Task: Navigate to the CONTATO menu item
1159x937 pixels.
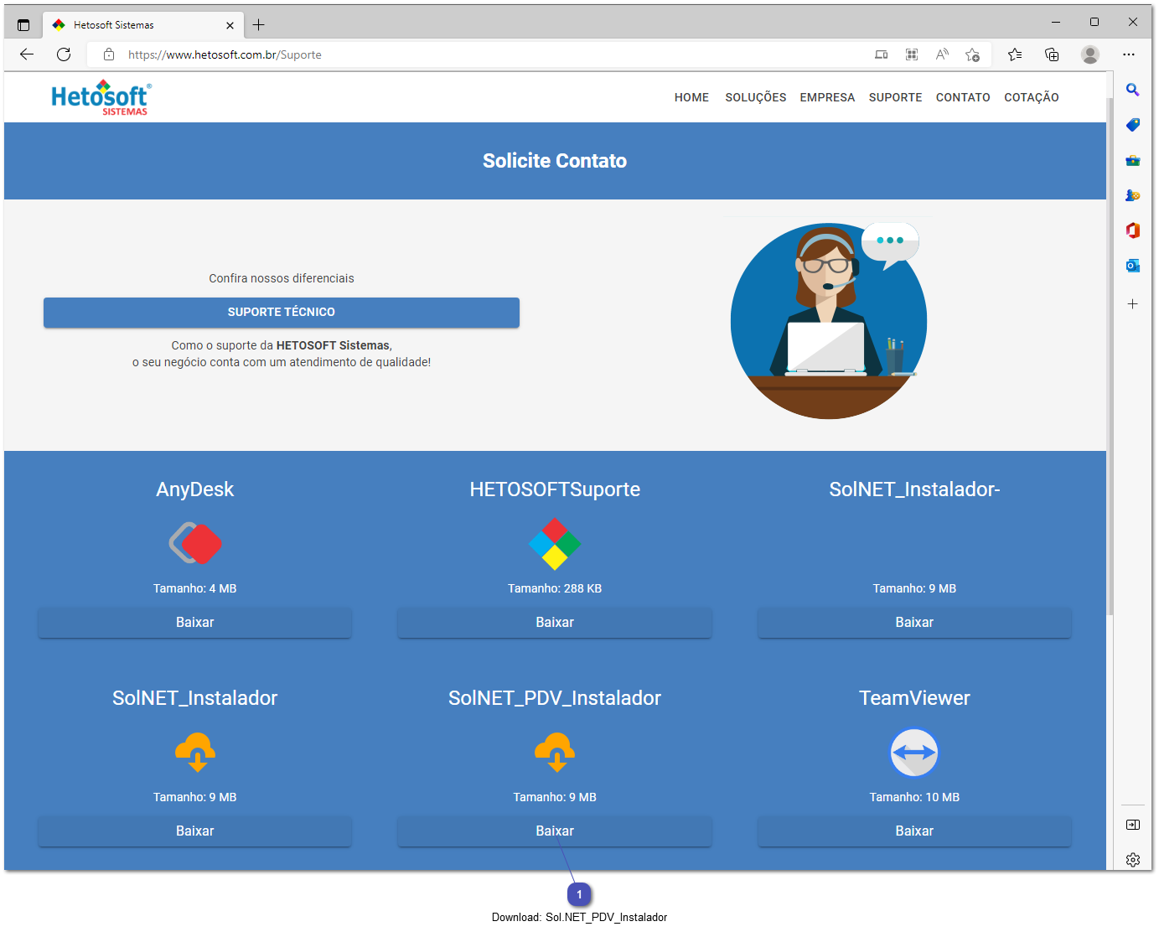Action: point(962,97)
